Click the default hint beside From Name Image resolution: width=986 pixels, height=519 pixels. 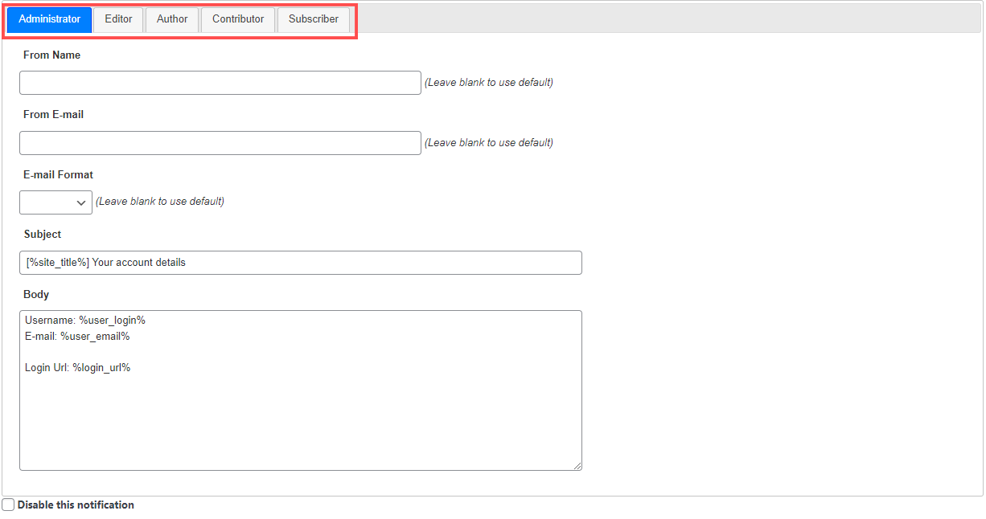click(x=489, y=83)
